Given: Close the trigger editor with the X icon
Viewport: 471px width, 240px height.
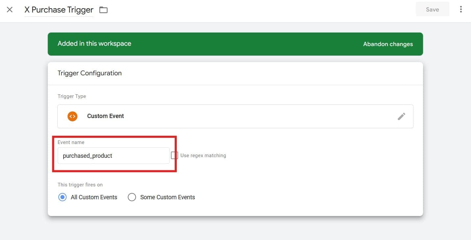Looking at the screenshot, I should pos(10,10).
